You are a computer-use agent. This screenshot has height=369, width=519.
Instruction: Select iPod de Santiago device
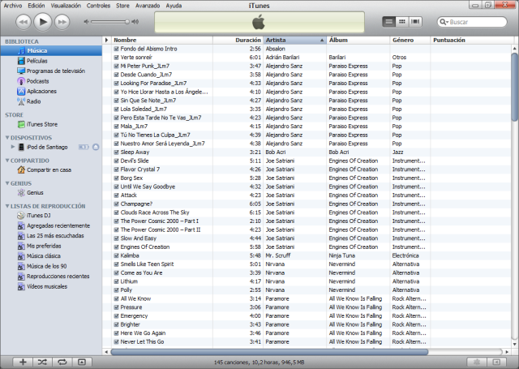click(43, 147)
